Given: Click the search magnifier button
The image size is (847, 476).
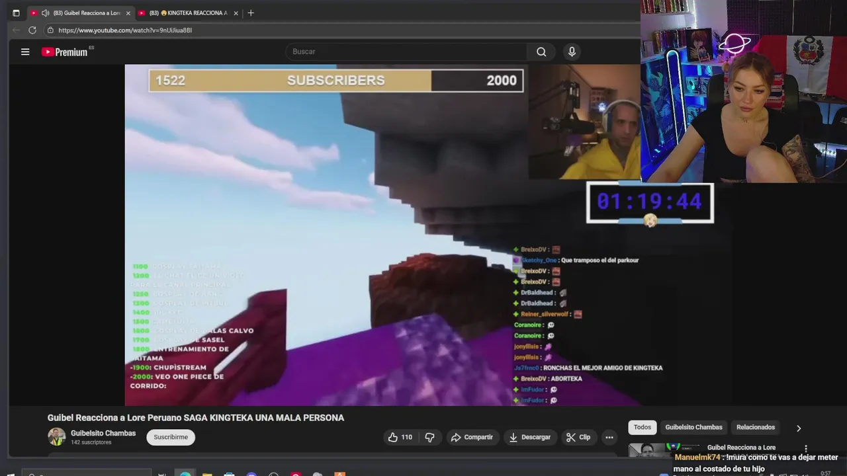Looking at the screenshot, I should pos(541,52).
